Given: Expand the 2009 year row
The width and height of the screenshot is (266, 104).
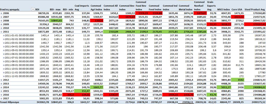Looking at the screenshot, I should click(x=1, y=24).
